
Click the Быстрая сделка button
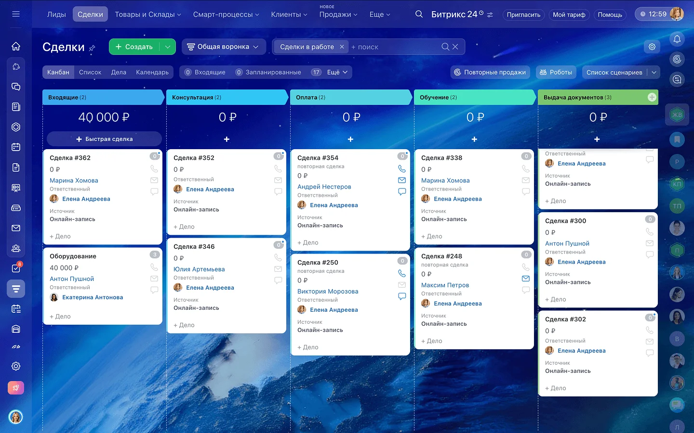point(104,139)
